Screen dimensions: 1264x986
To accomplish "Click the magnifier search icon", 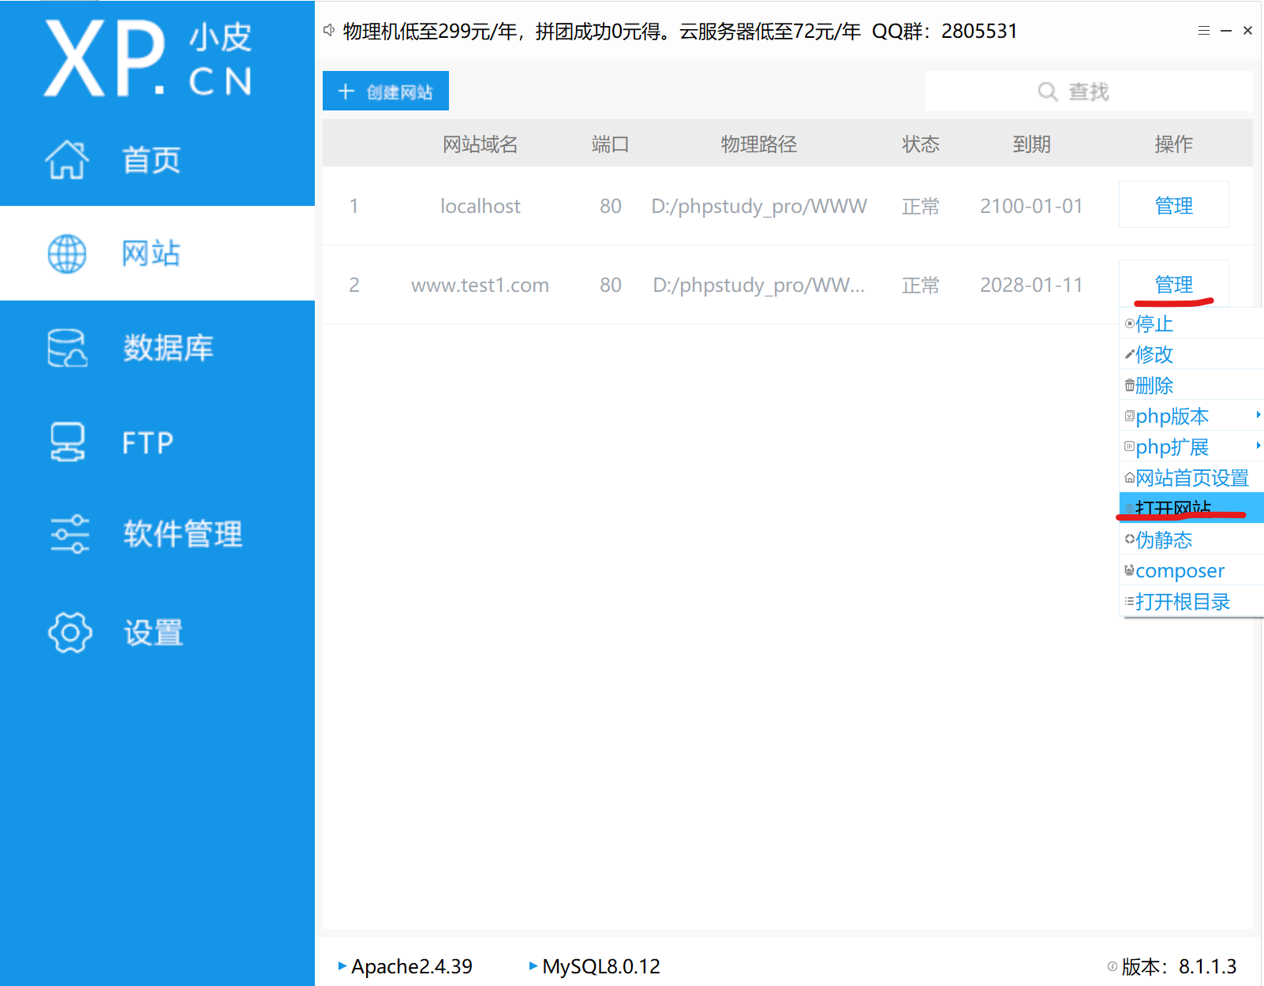I will coord(1047,91).
